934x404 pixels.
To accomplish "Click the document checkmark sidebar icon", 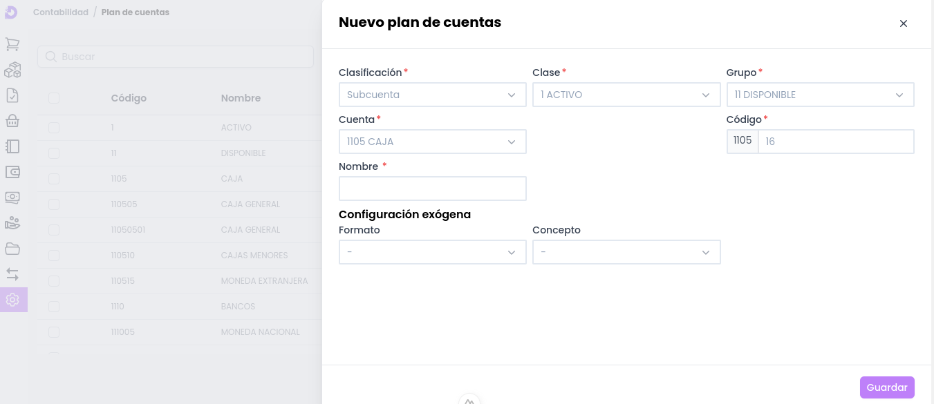I will tap(12, 95).
